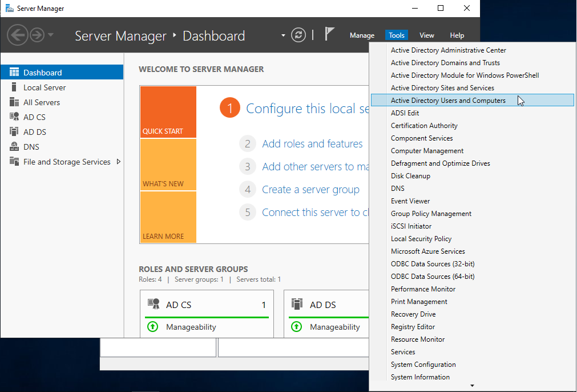The image size is (577, 392).
Task: Click the forward navigation arrow icon
Action: 37,35
